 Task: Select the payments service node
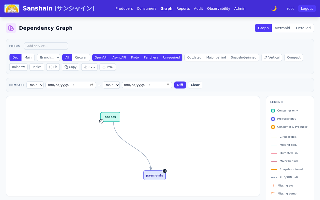154,175
